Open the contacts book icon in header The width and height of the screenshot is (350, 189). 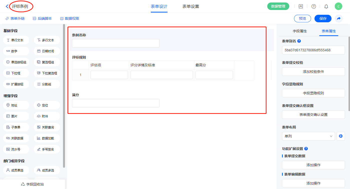click(x=300, y=7)
